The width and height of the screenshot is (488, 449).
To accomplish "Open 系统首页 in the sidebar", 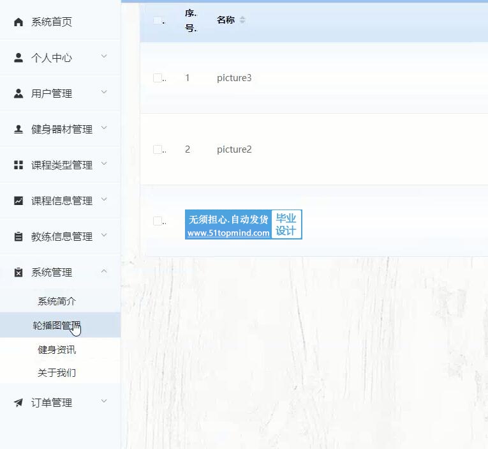I will [x=52, y=22].
